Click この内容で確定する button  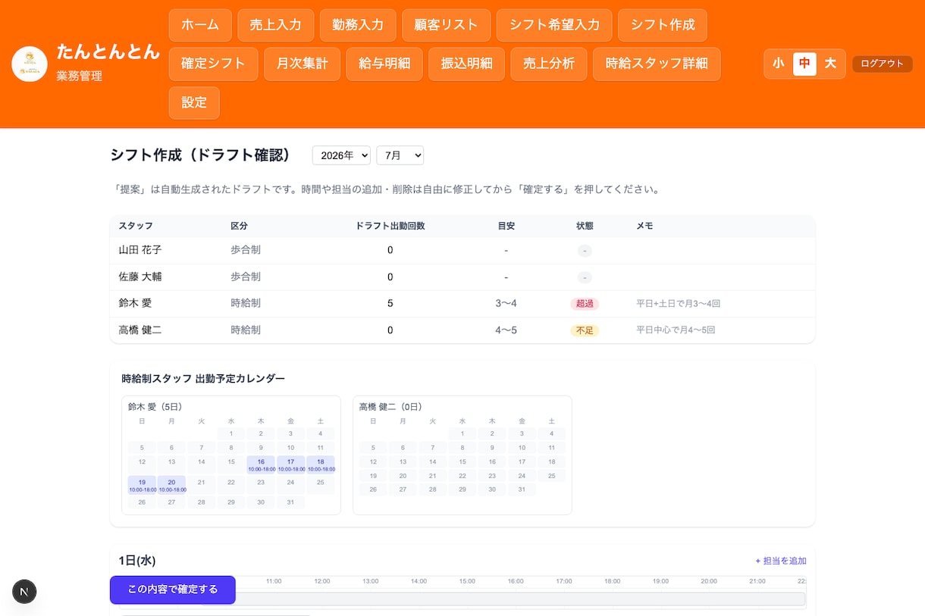pos(173,589)
